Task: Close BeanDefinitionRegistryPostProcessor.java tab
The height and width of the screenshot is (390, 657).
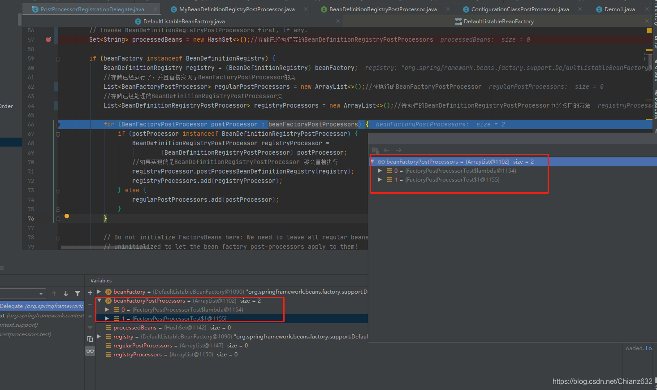Action: (447, 9)
